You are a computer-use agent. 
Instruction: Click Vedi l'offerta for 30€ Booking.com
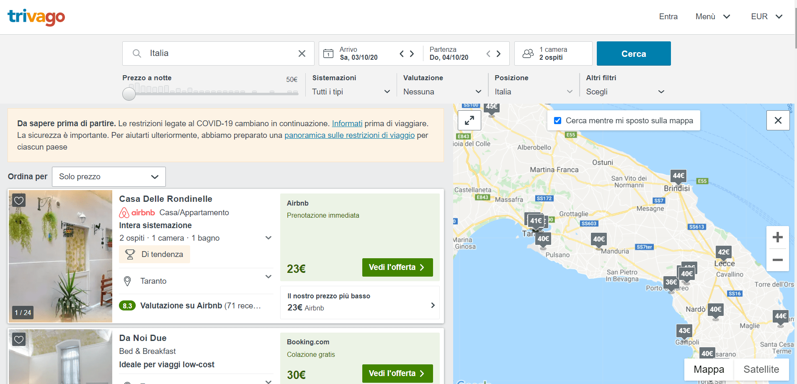coord(397,374)
